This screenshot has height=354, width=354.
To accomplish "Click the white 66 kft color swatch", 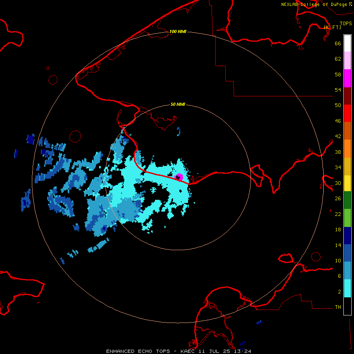I will pyautogui.click(x=347, y=43).
